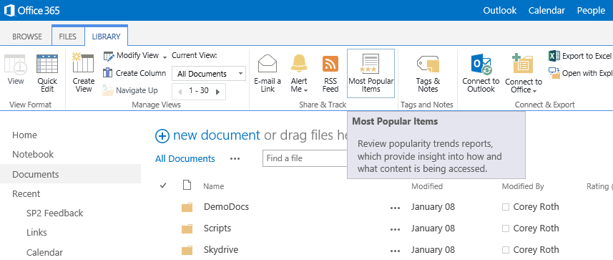
Task: Click the All Documents view link
Action: coord(185,158)
